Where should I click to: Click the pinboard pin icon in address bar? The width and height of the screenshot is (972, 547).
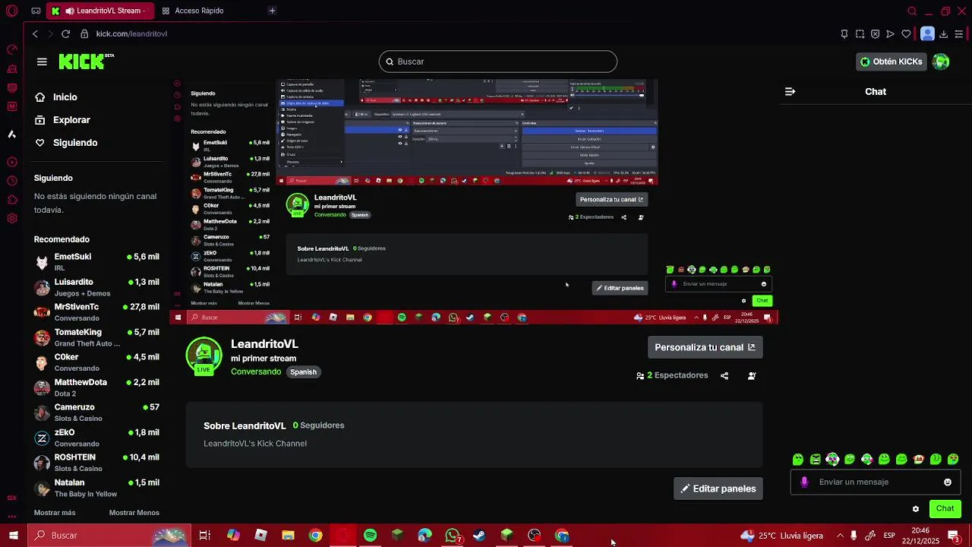[x=844, y=33]
